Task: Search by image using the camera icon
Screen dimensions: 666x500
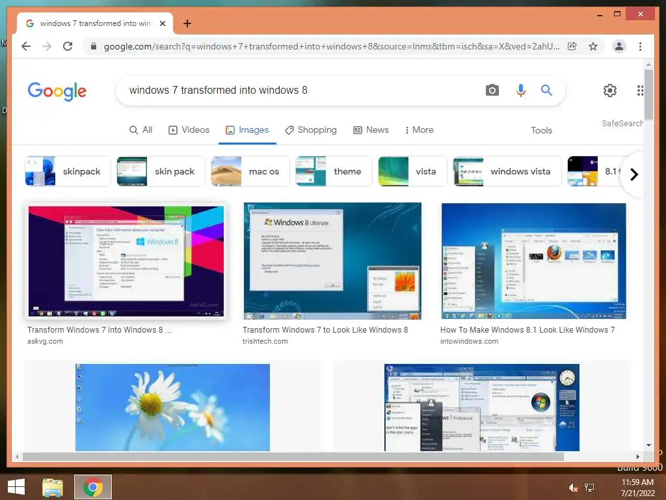Action: [x=492, y=90]
